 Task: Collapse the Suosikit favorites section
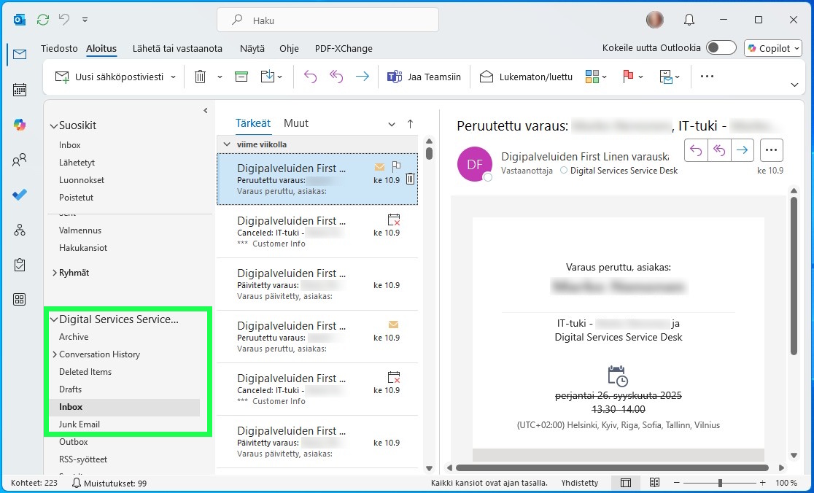pyautogui.click(x=53, y=126)
